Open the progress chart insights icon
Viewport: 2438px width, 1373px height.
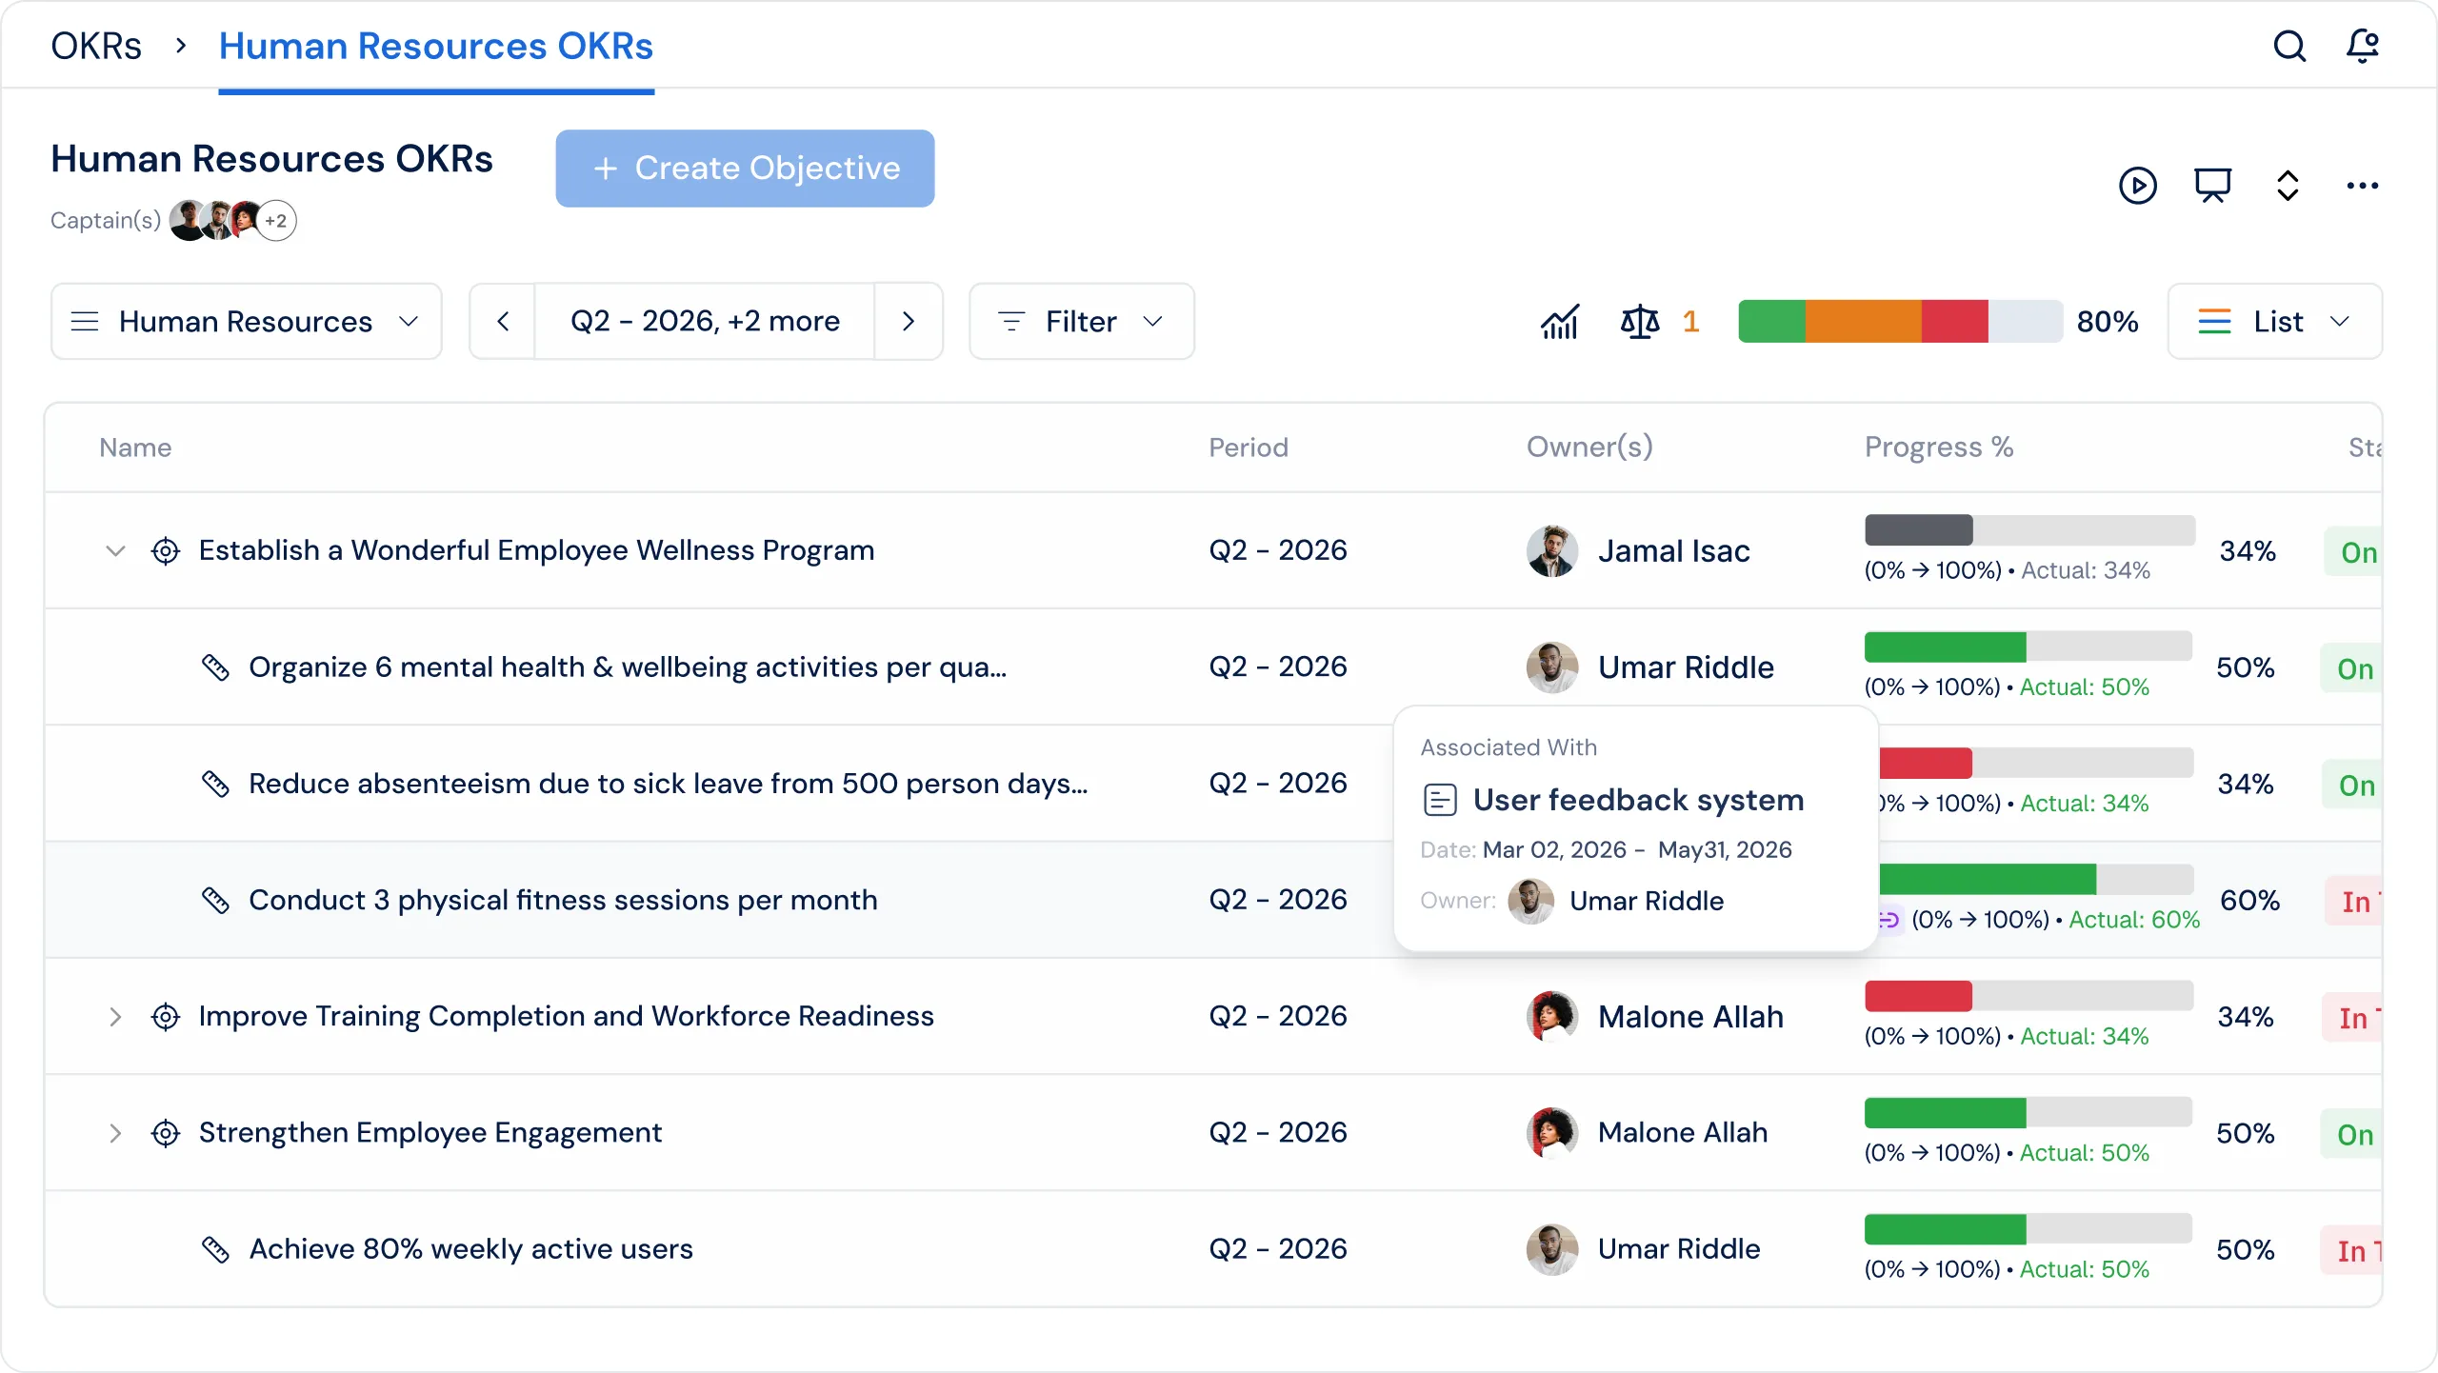[x=1560, y=322]
